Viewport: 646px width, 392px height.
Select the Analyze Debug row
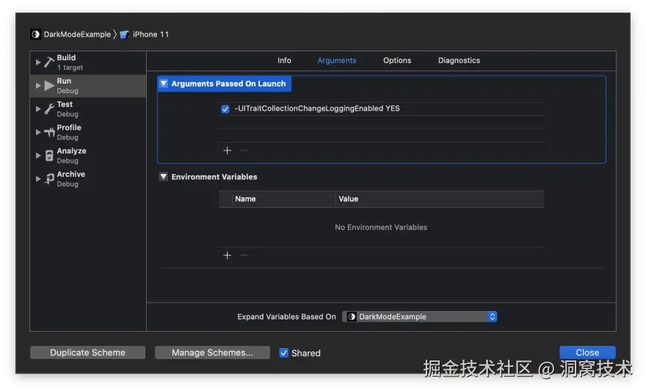tap(88, 156)
